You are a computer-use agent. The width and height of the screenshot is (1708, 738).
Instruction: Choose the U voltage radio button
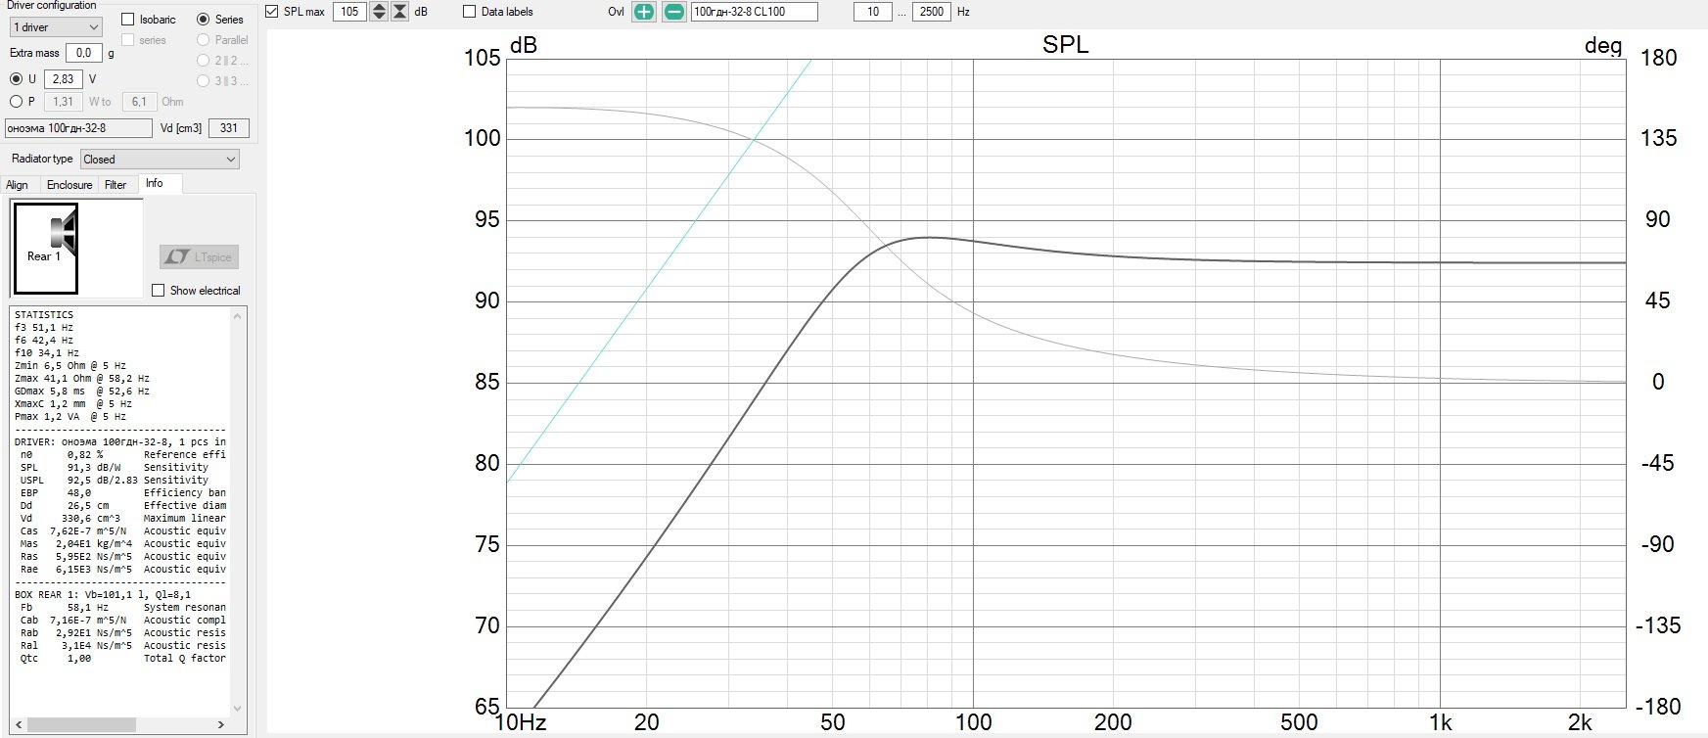pyautogui.click(x=16, y=79)
